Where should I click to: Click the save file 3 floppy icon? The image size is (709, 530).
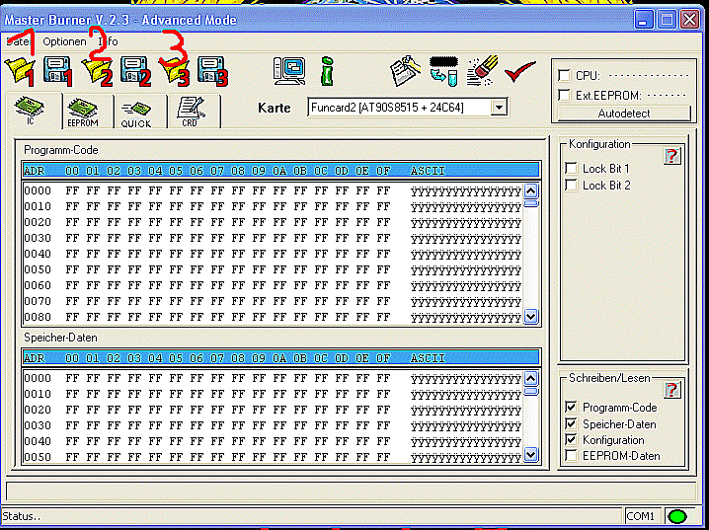coord(210,68)
